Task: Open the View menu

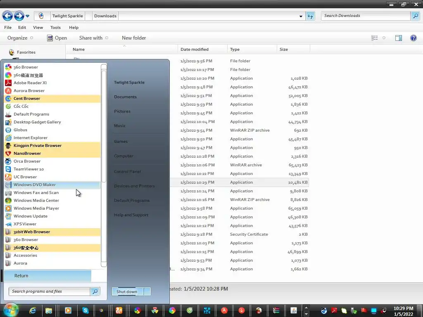Action: point(38,28)
